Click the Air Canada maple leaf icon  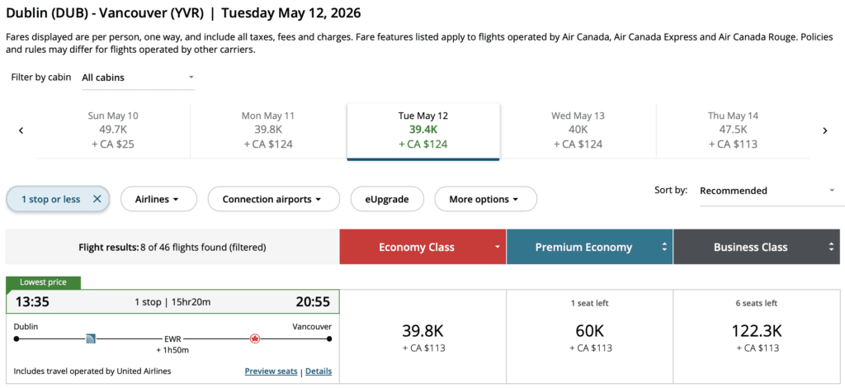[x=255, y=338]
